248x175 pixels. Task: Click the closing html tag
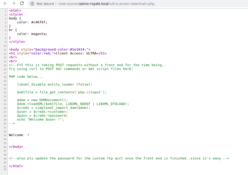pos(16,166)
